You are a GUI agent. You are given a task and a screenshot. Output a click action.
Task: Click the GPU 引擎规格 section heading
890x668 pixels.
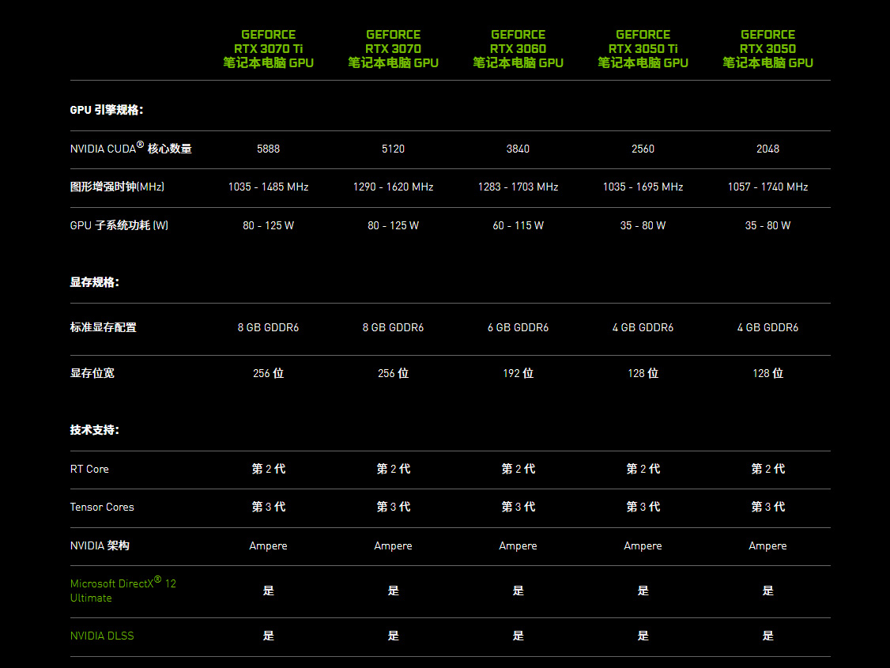click(x=107, y=110)
